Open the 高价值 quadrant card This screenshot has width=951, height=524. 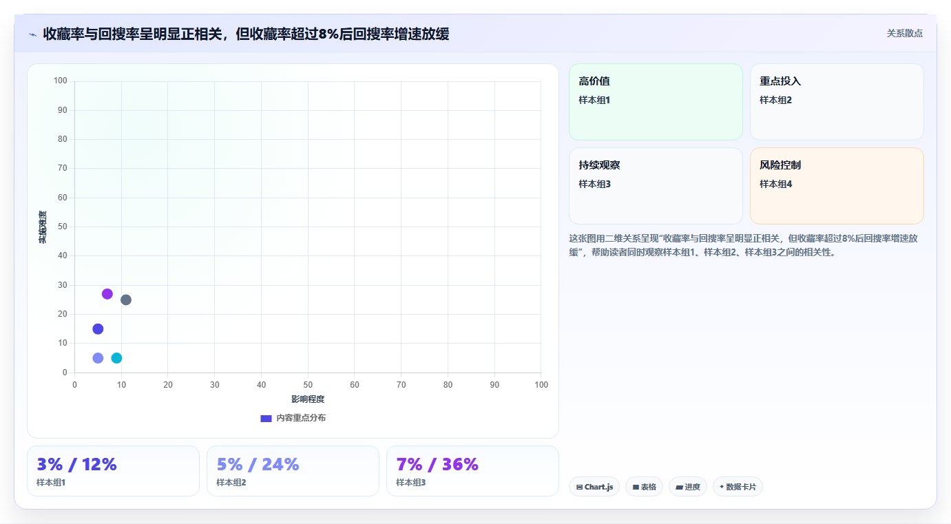656,102
